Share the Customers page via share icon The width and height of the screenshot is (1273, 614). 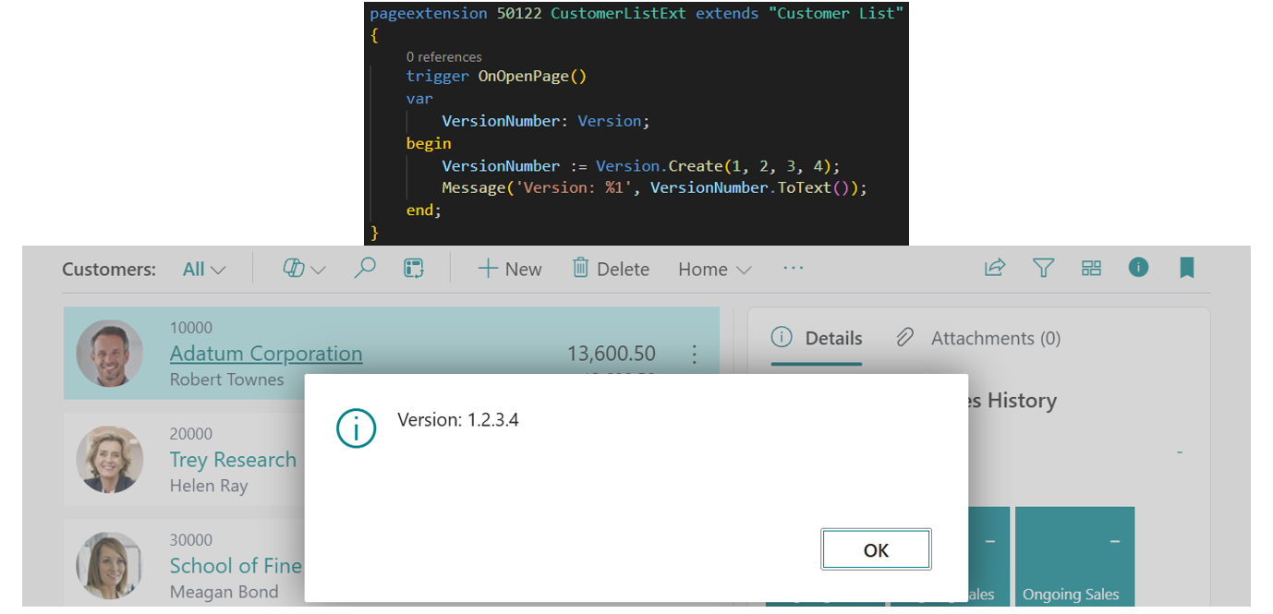coord(995,268)
